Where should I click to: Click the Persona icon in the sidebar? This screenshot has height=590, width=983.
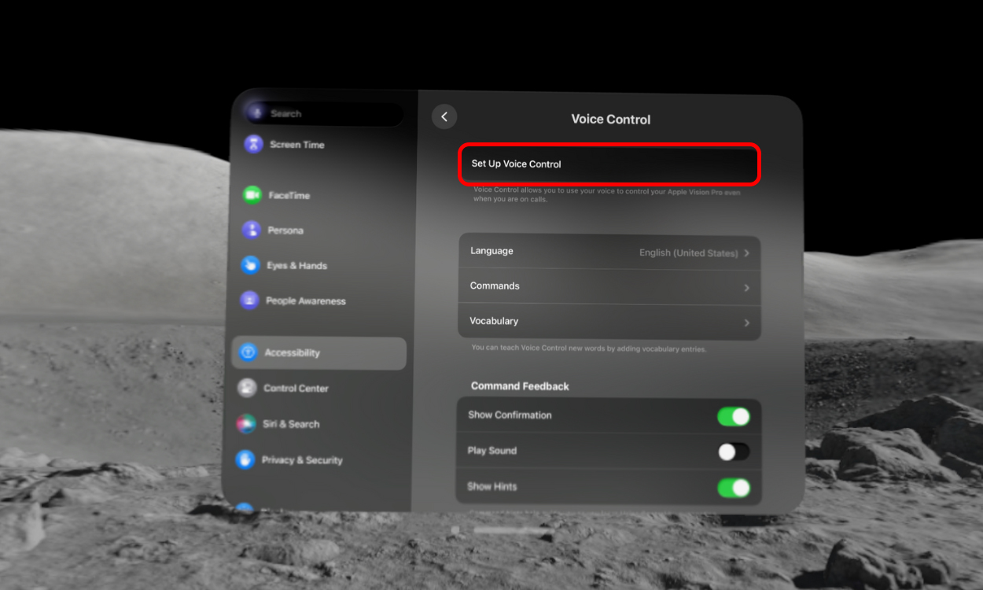pyautogui.click(x=250, y=230)
